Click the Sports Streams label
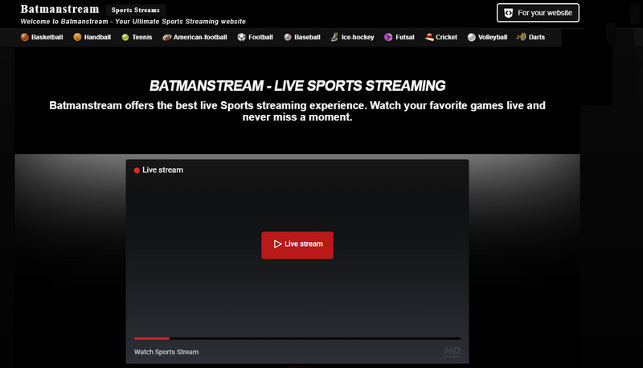Screen dimensions: 643x368 tap(135, 10)
